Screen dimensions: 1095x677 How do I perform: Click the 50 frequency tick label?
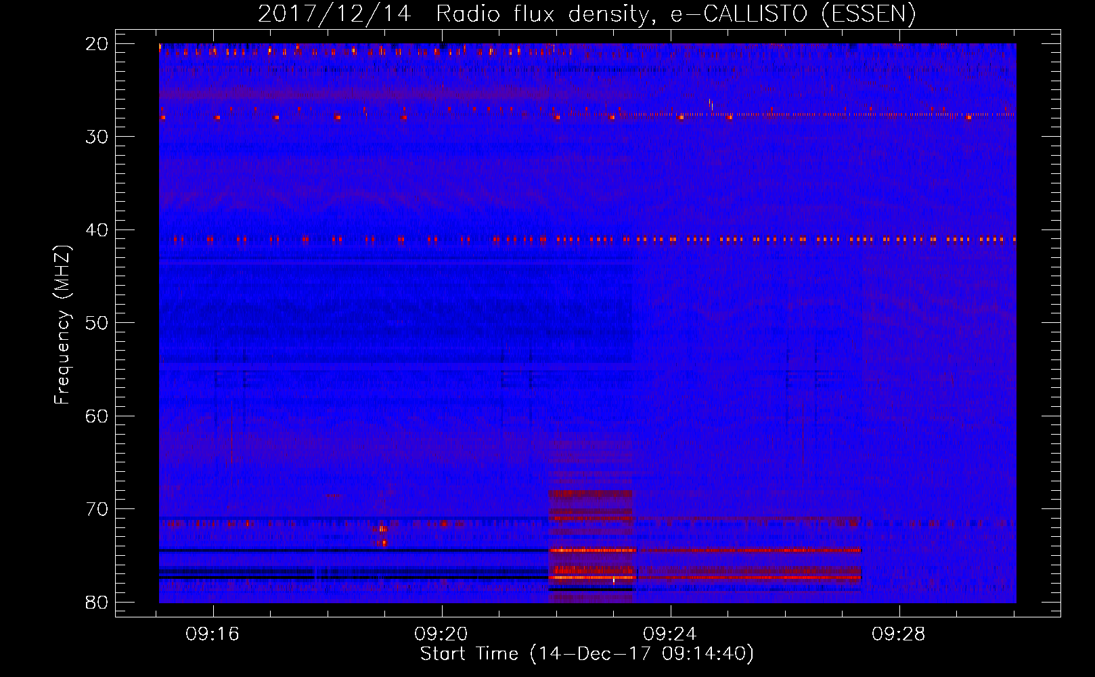(97, 323)
